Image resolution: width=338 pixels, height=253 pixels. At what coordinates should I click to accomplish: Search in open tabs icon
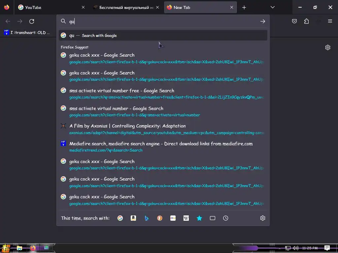[213, 218]
